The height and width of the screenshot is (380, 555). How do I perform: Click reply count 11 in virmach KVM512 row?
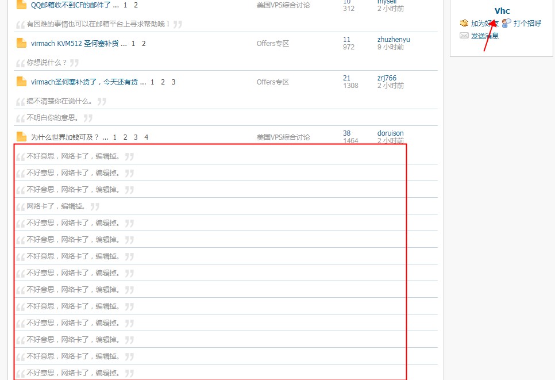tap(346, 39)
